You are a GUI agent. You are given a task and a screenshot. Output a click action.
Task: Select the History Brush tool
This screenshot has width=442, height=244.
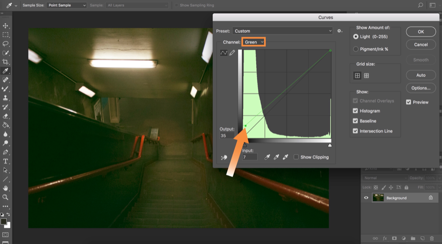pos(5,107)
